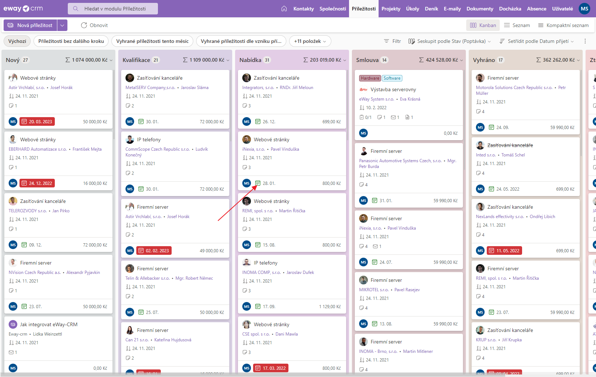Expand Vyhráno column sum chevron

[x=578, y=60]
